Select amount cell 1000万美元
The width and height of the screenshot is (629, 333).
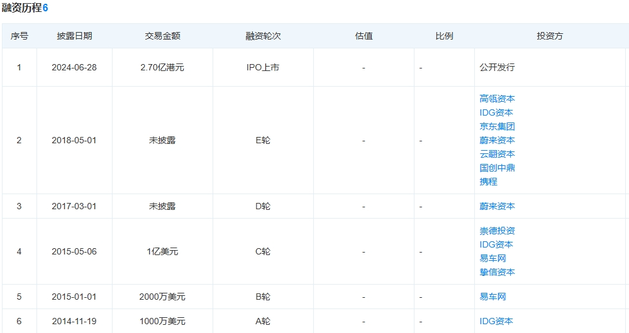162,321
